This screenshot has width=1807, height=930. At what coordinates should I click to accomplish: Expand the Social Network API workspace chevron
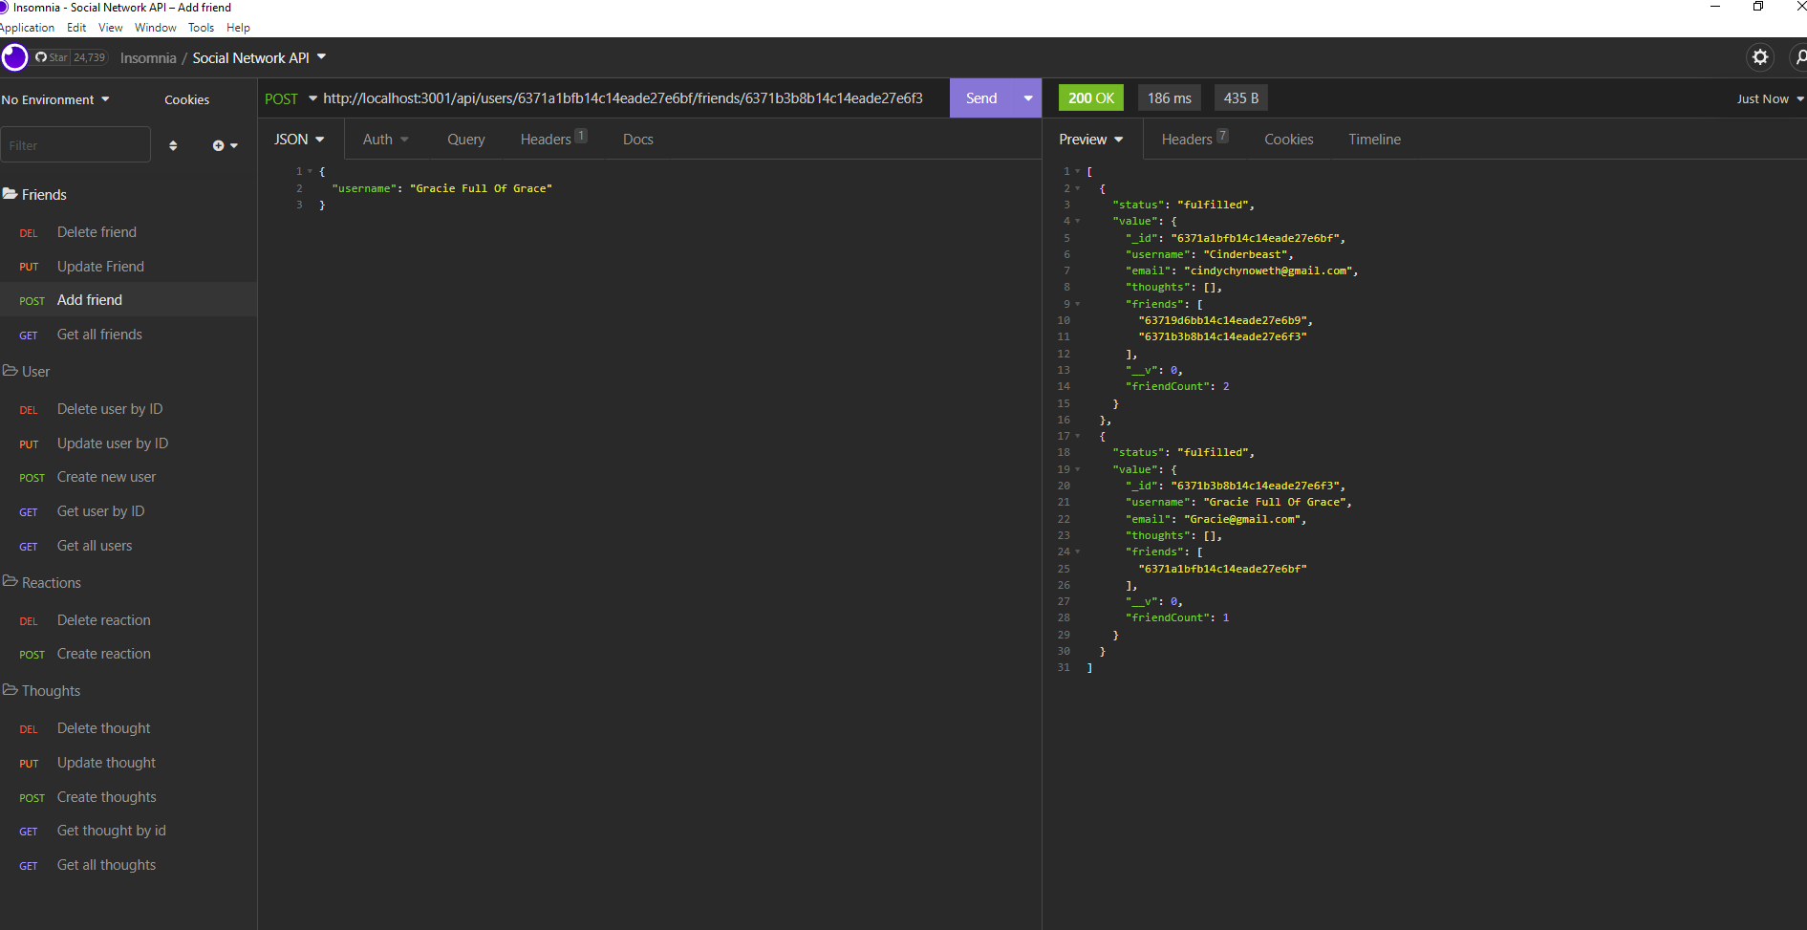click(x=322, y=57)
